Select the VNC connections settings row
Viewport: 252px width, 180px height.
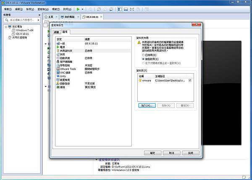93,72
